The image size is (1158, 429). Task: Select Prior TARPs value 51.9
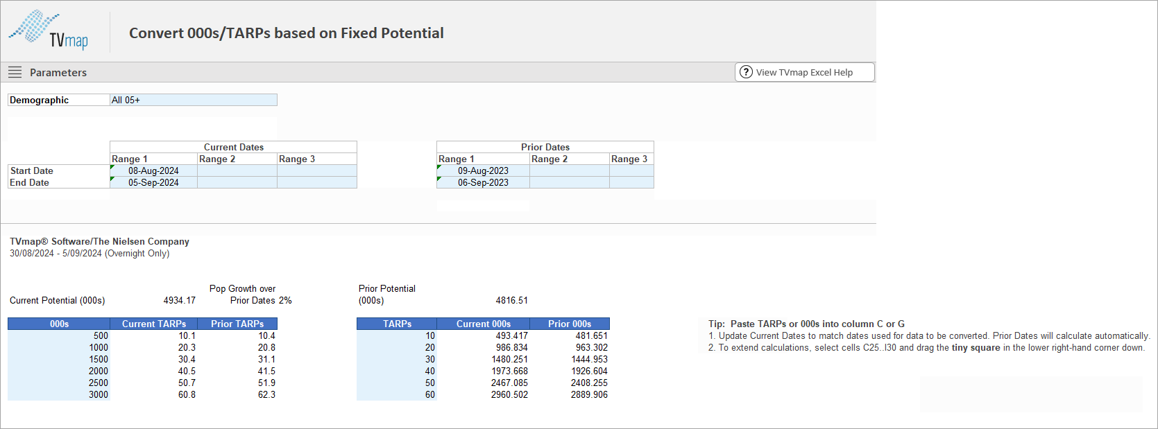click(x=237, y=383)
